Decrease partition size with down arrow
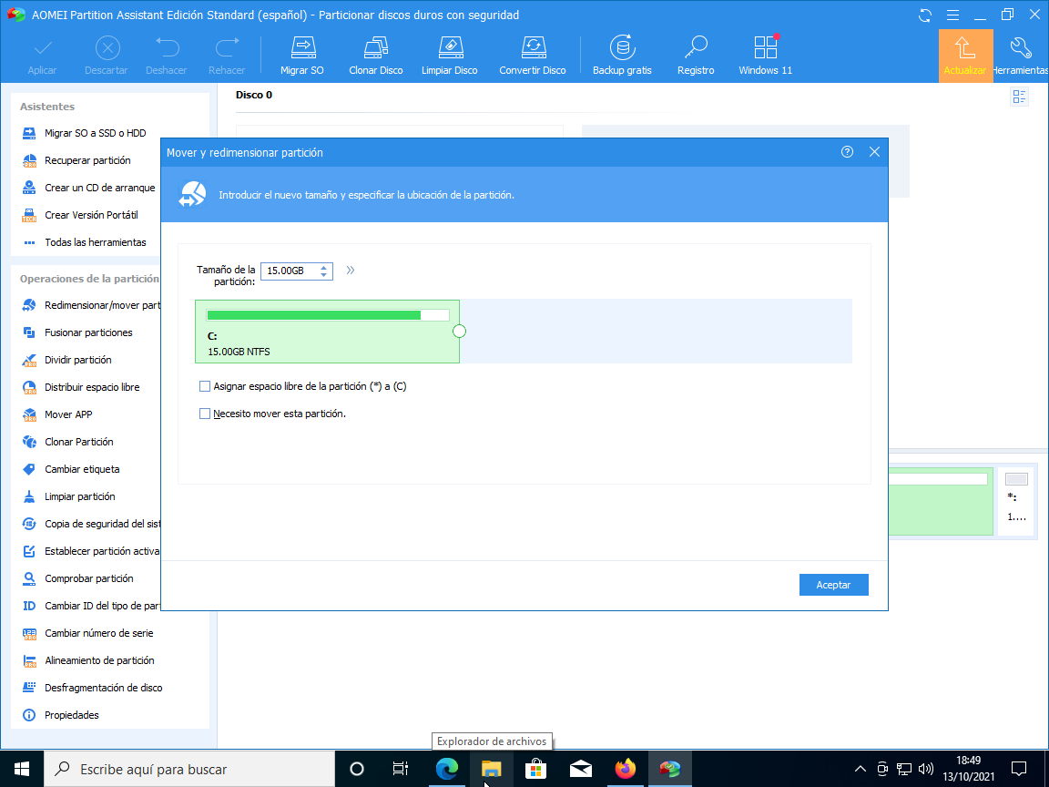1049x787 pixels. click(324, 274)
